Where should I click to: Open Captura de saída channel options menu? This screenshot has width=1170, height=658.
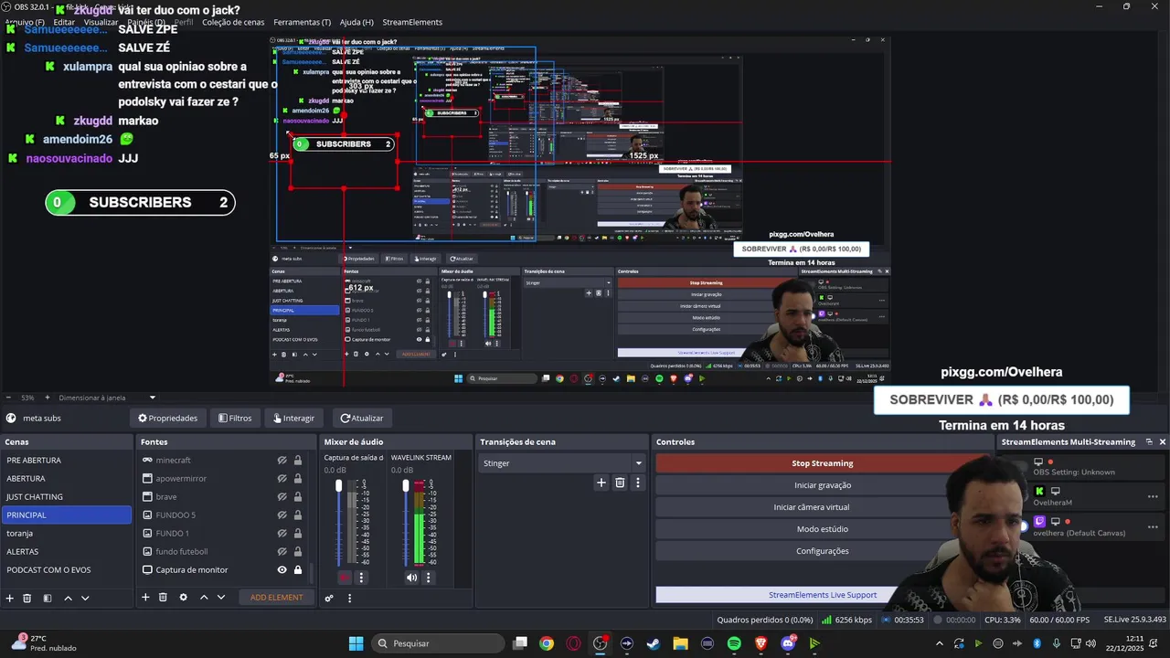coord(361,578)
